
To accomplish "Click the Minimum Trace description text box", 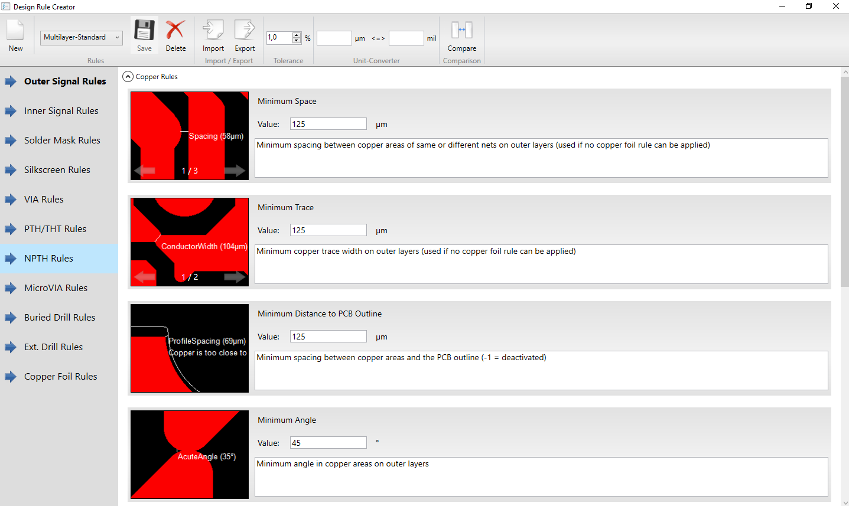I will [541, 265].
